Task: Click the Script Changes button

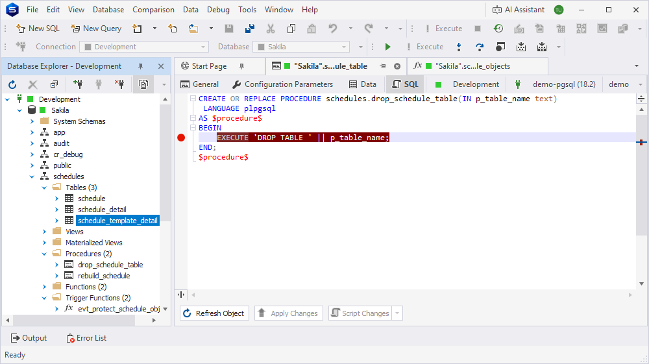Action: coord(360,313)
